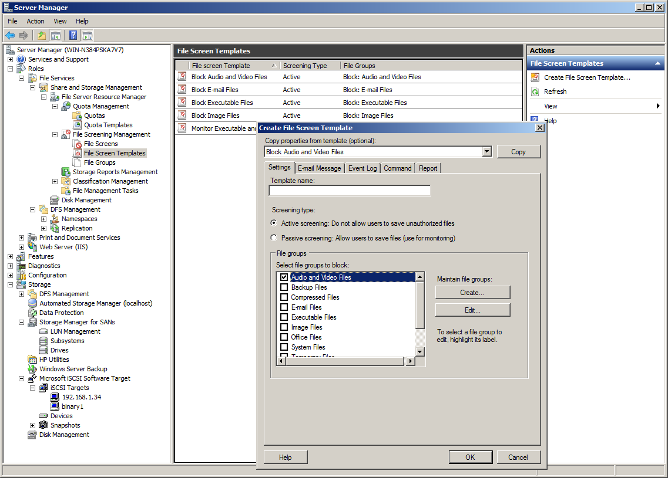The height and width of the screenshot is (478, 668).
Task: Click the LUN Management icon
Action: click(43, 331)
